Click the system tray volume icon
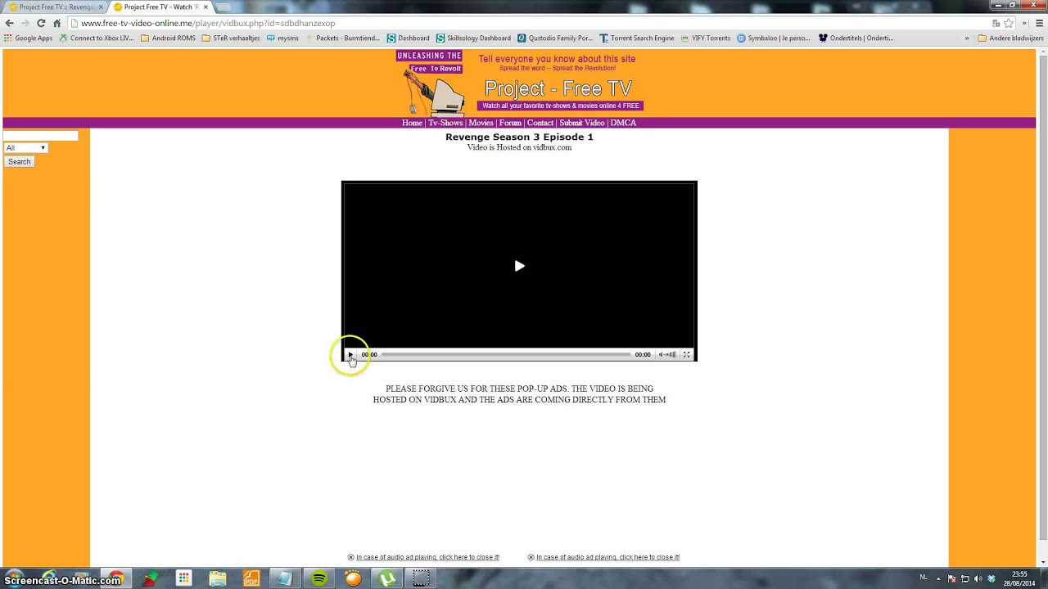1048x589 pixels. 978,578
